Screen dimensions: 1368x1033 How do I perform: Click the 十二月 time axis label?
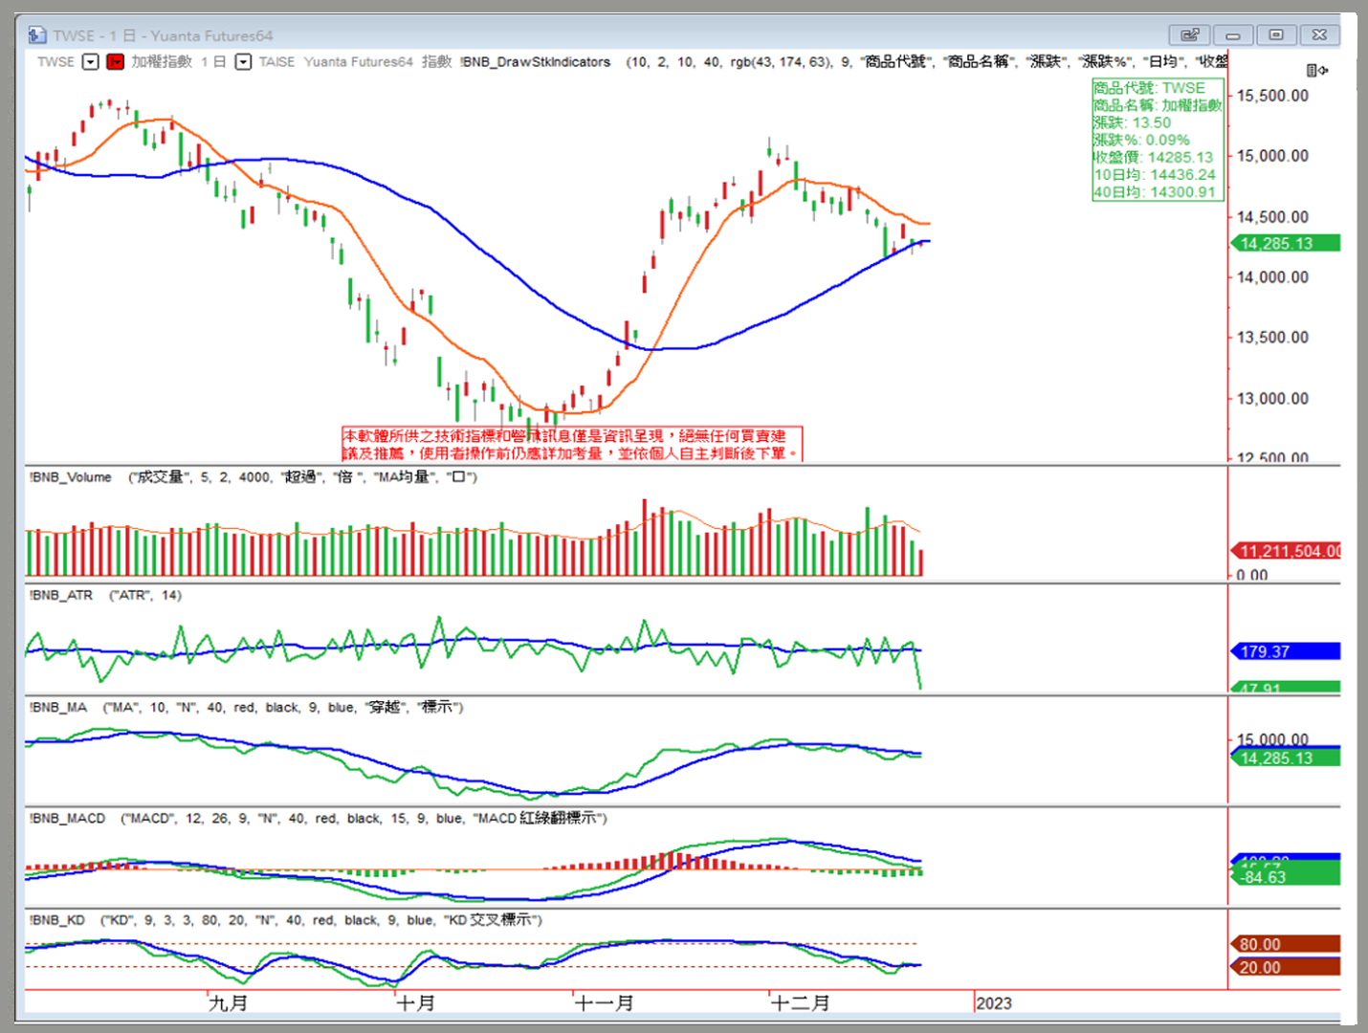[x=800, y=1002]
